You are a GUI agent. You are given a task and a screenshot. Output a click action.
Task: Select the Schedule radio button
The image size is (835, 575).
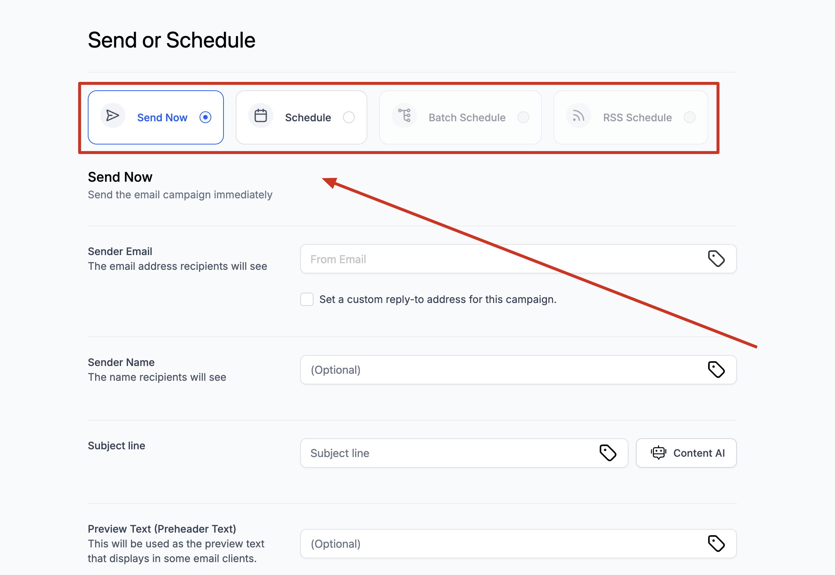[349, 117]
